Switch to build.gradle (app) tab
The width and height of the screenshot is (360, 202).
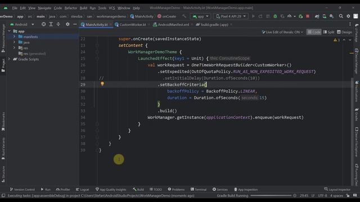tap(214, 25)
